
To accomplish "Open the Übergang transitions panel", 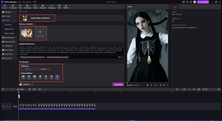I will click(52, 6).
